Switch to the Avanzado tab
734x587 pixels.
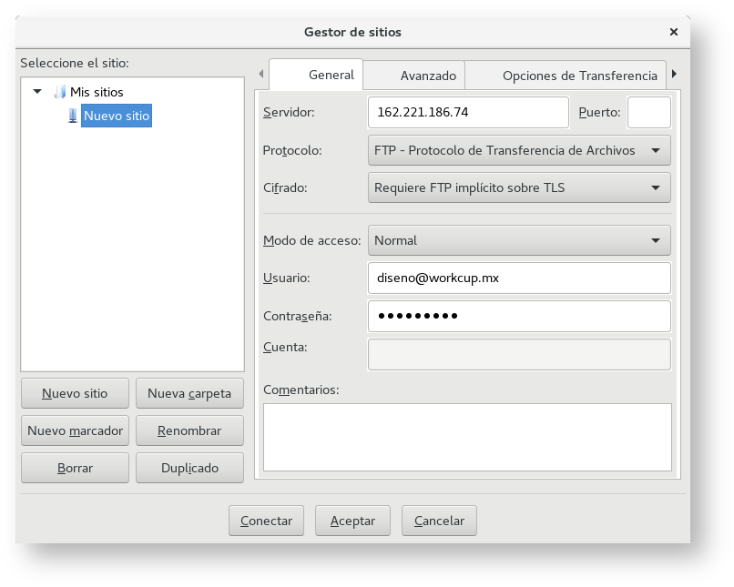pos(428,76)
